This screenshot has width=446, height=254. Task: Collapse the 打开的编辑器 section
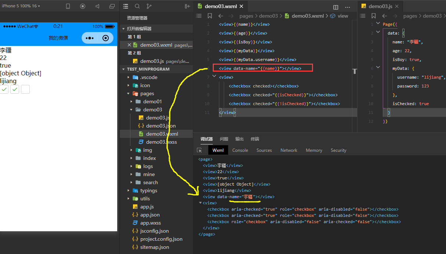[x=123, y=29]
